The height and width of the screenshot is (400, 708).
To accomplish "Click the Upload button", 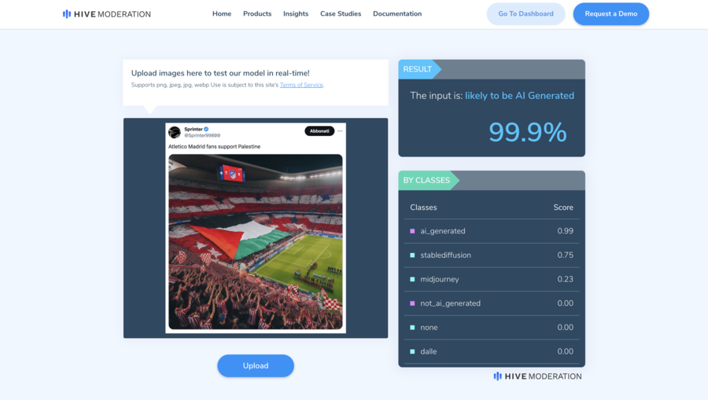I will point(256,365).
